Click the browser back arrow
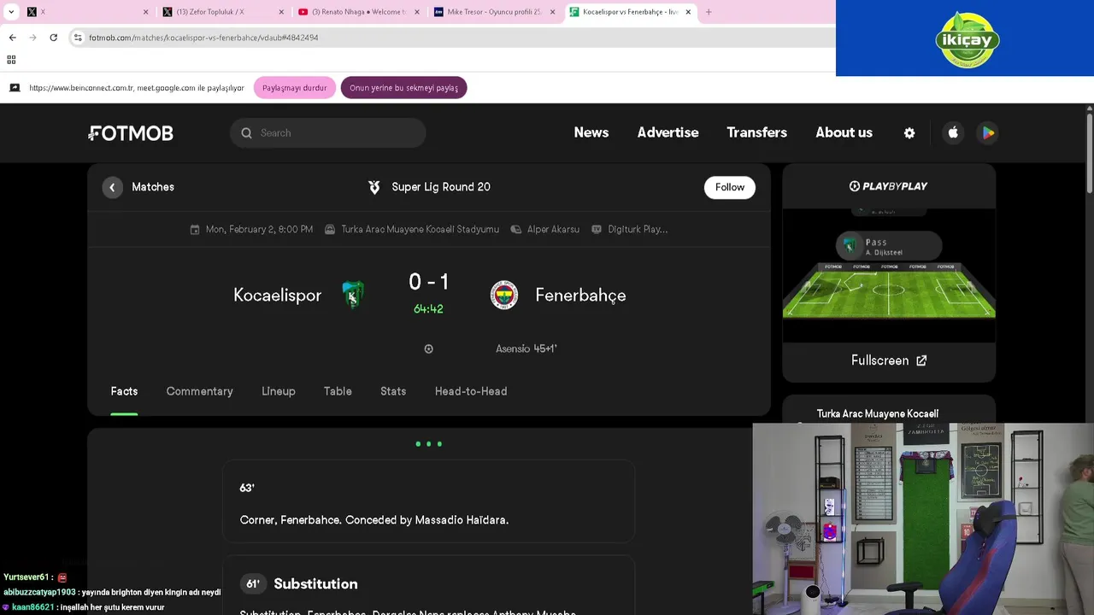The height and width of the screenshot is (615, 1094). click(12, 38)
